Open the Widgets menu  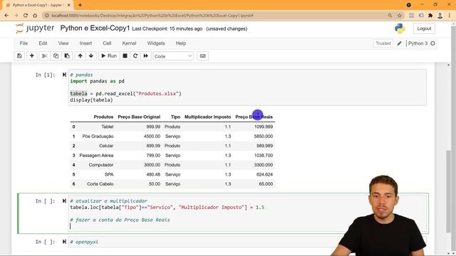pos(156,43)
